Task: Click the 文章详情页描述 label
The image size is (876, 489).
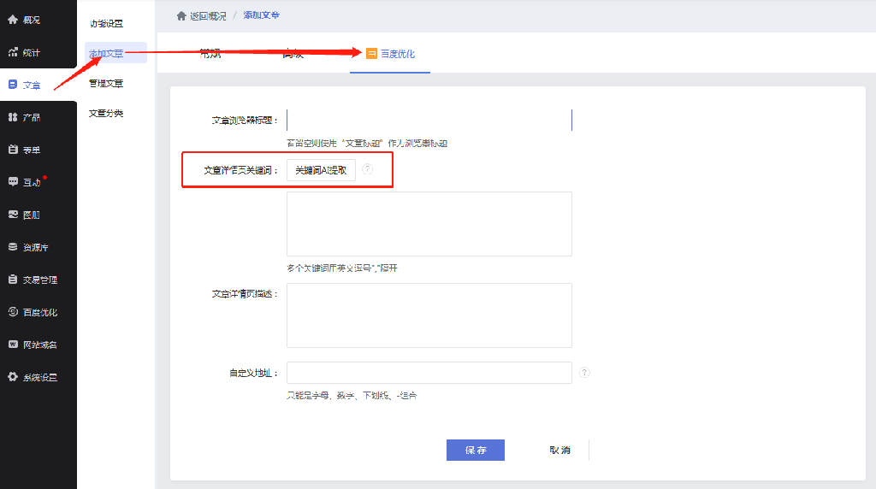Action: [245, 293]
